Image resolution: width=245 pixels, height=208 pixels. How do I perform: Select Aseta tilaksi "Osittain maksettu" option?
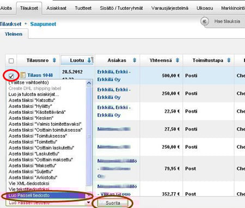[x=41, y=160]
